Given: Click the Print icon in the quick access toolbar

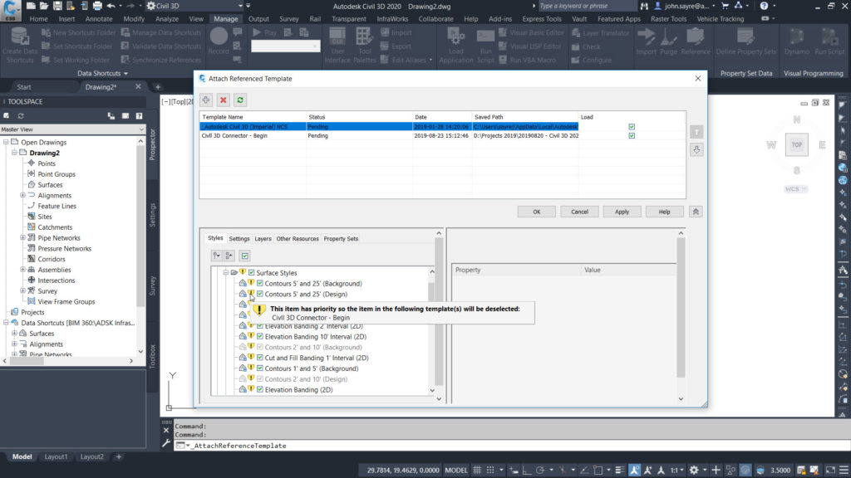Looking at the screenshot, I should pos(97,6).
